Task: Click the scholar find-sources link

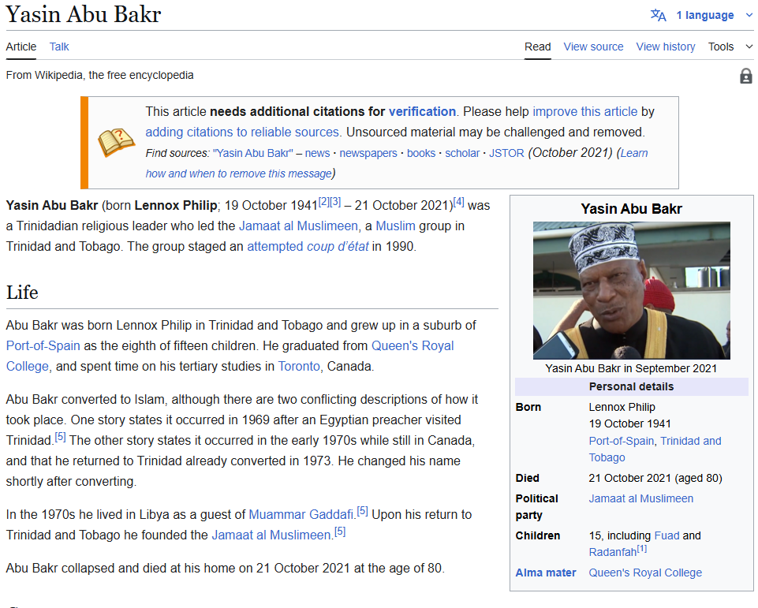Action: click(x=462, y=153)
